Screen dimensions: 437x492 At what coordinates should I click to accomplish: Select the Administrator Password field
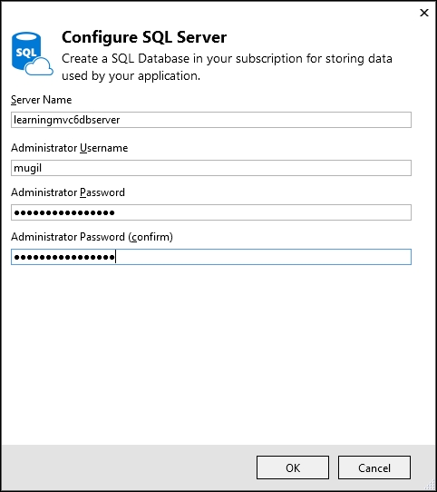[211, 212]
